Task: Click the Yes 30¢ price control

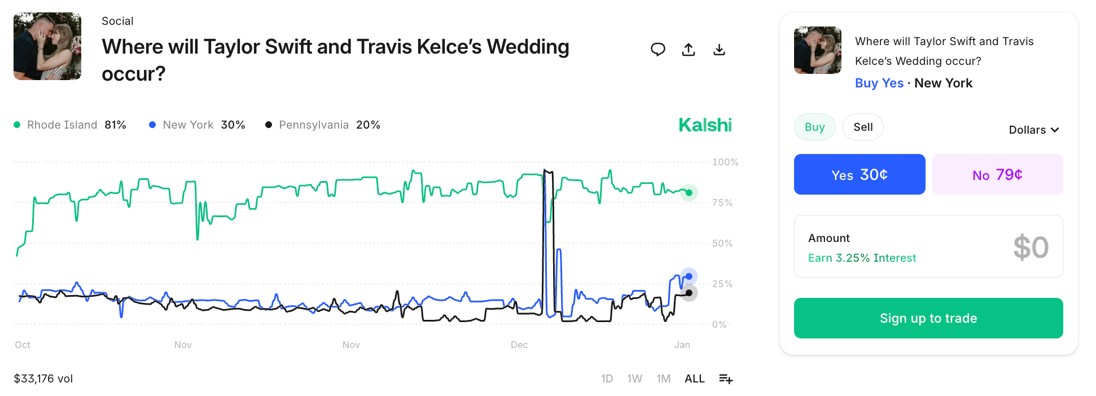Action: coord(859,174)
